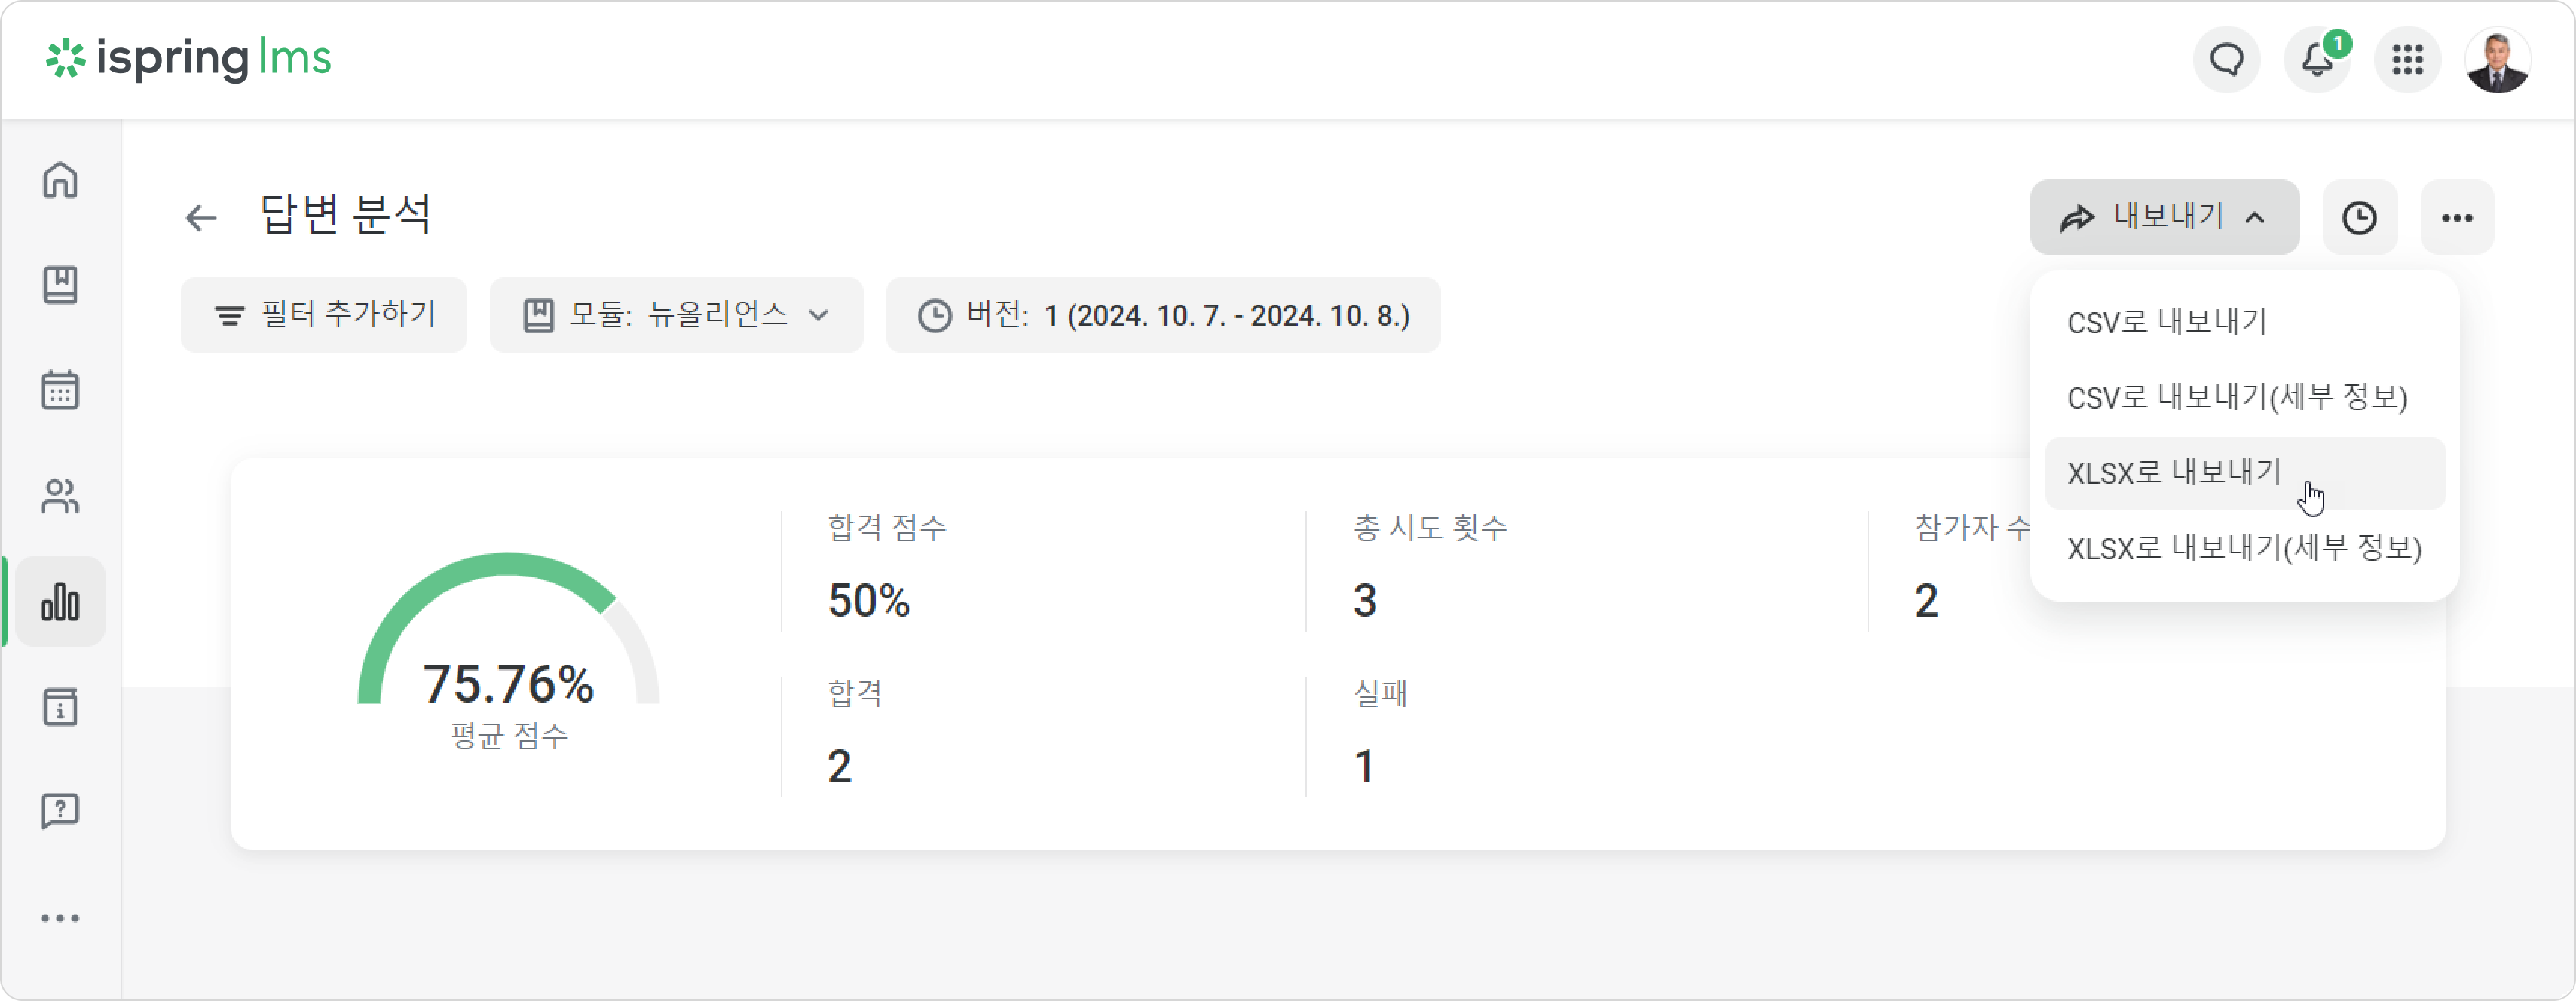The height and width of the screenshot is (1001, 2576).
Task: Open the help question icon in sidebar
Action: 60,811
